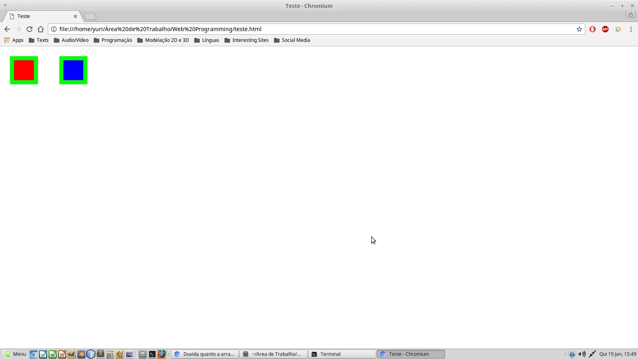
Task: Expand the Programação bookmarks folder
Action: [x=113, y=40]
